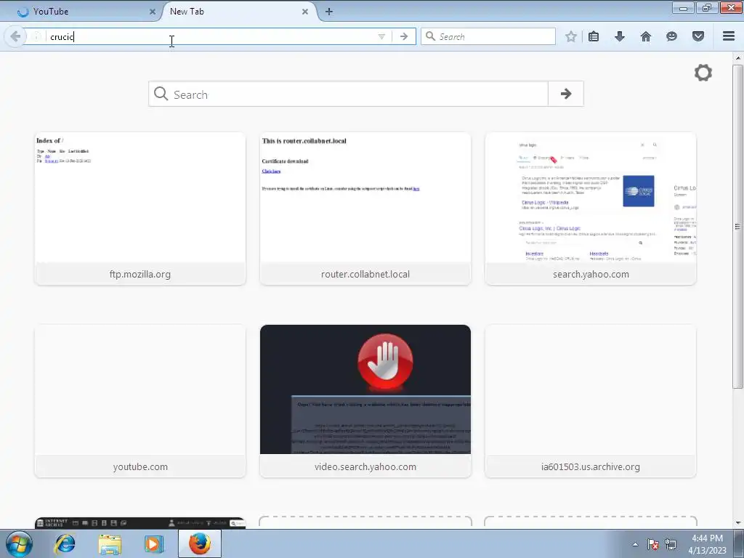Open the hamburger menu button

[729, 36]
